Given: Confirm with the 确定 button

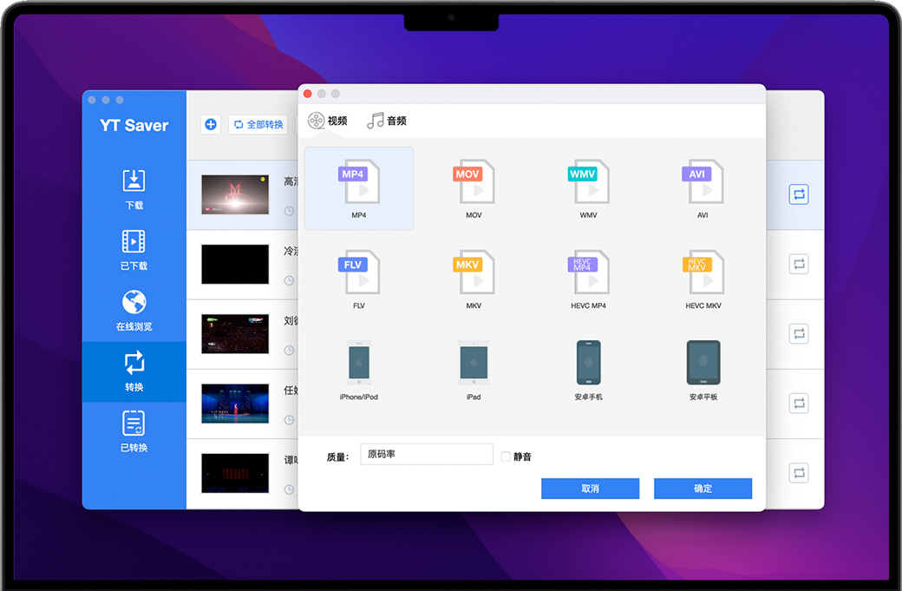Looking at the screenshot, I should (703, 489).
